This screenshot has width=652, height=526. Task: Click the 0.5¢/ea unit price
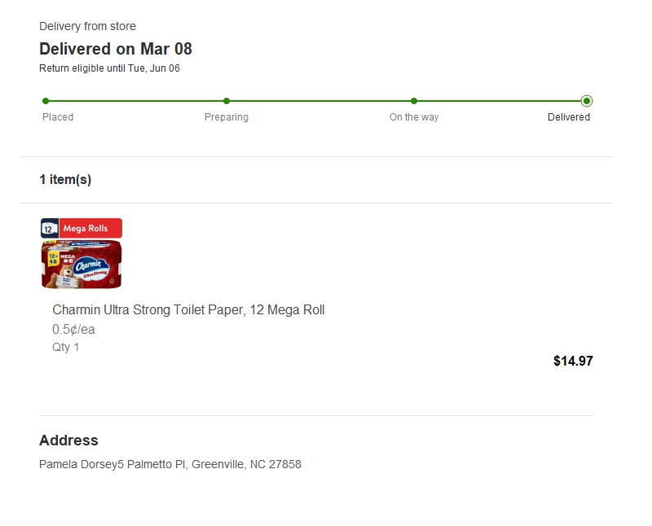click(x=74, y=330)
